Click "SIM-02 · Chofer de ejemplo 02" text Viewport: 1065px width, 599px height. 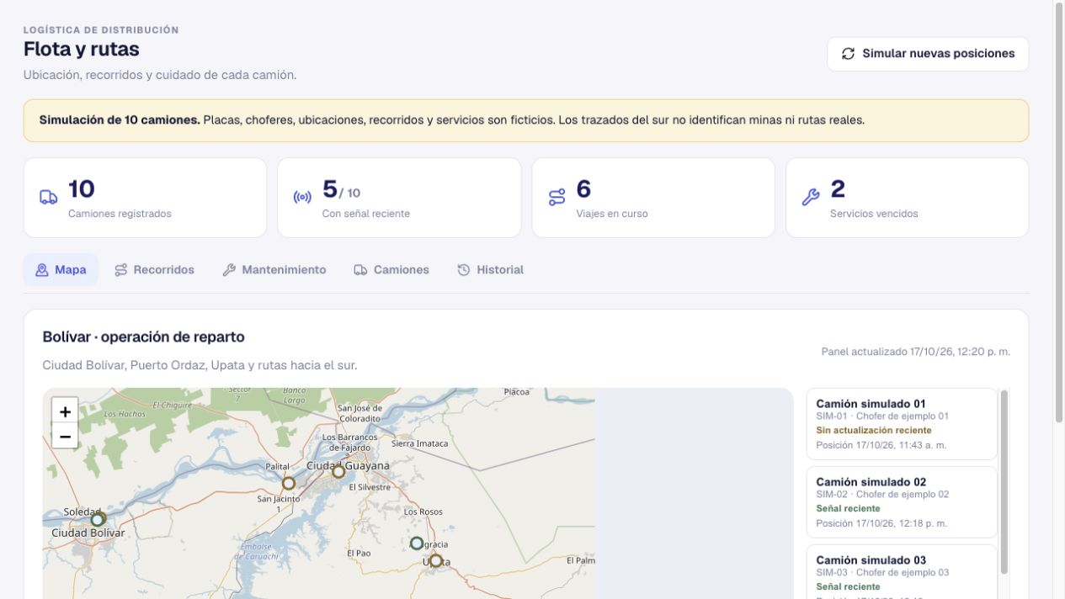coord(882,495)
